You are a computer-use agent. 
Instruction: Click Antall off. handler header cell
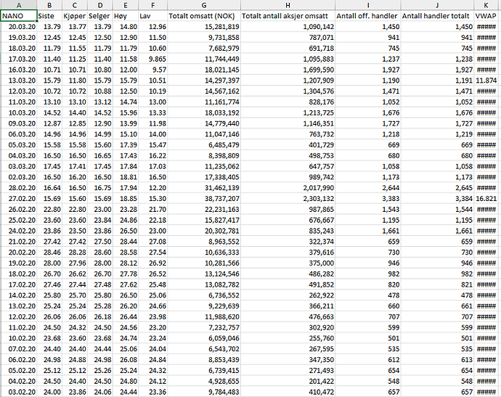[367, 16]
